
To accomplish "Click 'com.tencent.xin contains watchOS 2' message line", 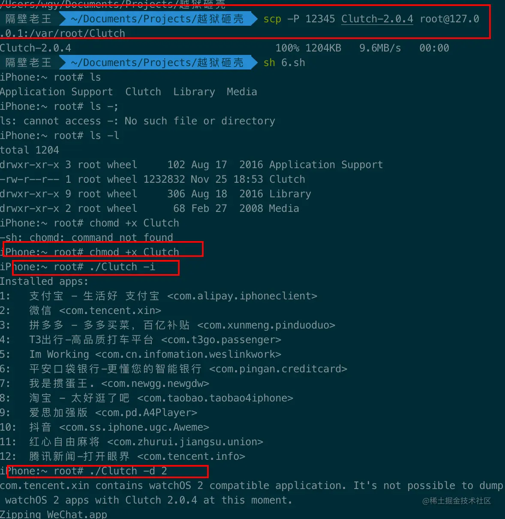I will [252, 486].
